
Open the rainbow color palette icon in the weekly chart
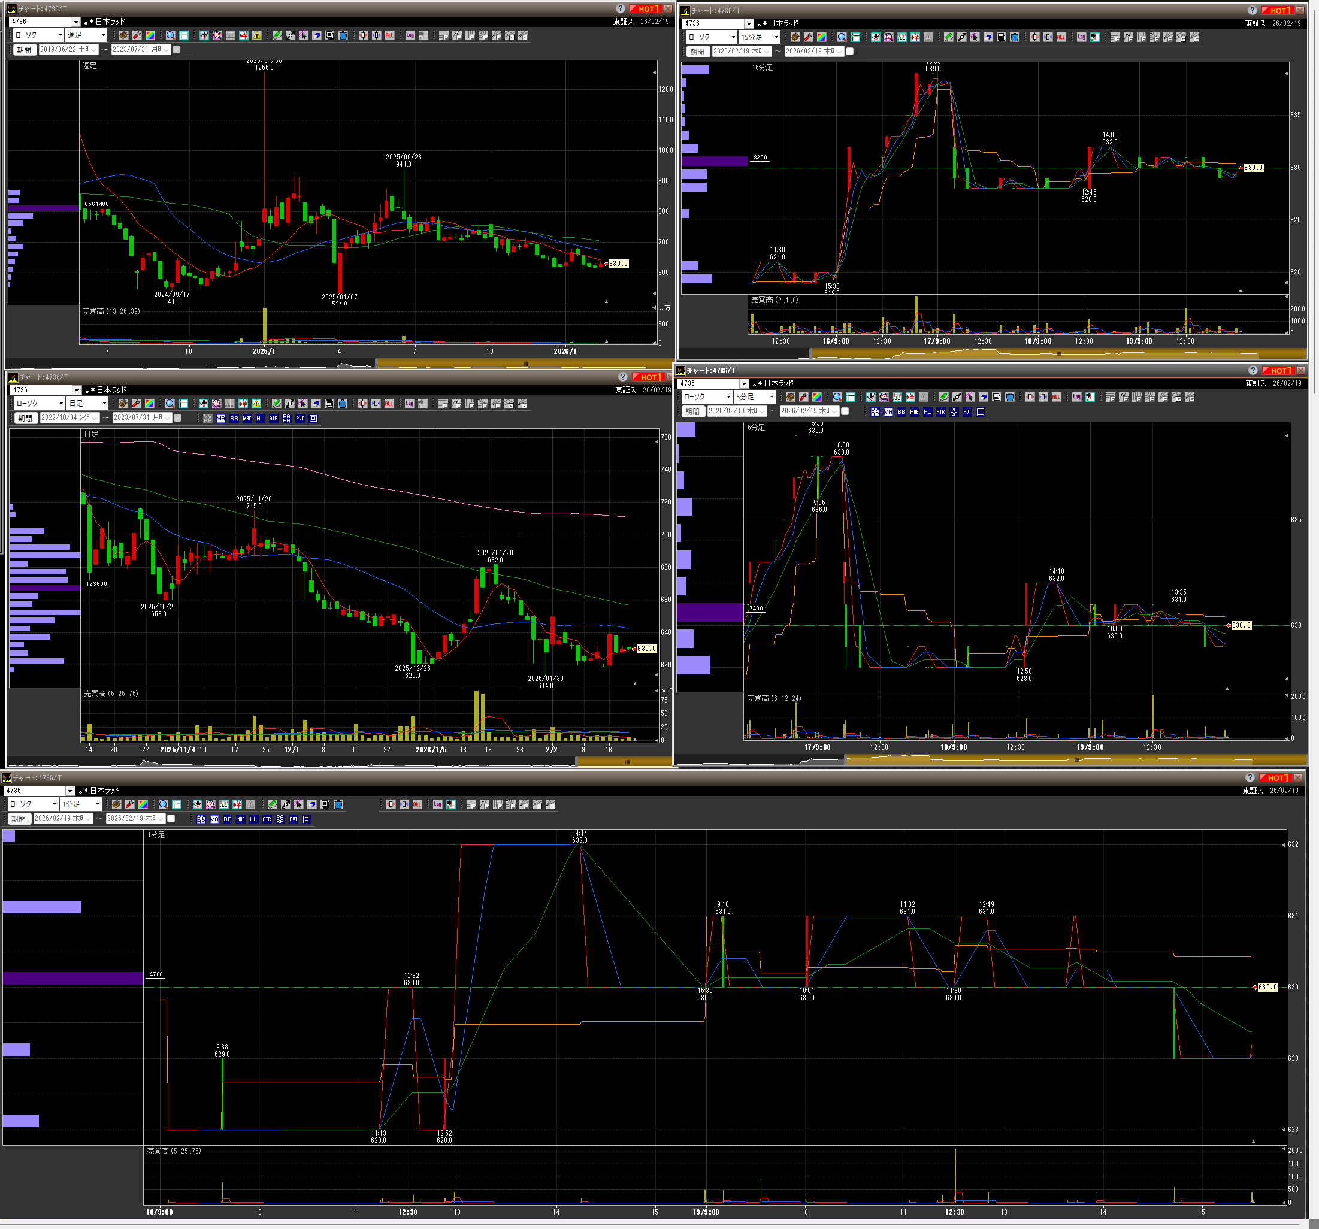point(150,35)
